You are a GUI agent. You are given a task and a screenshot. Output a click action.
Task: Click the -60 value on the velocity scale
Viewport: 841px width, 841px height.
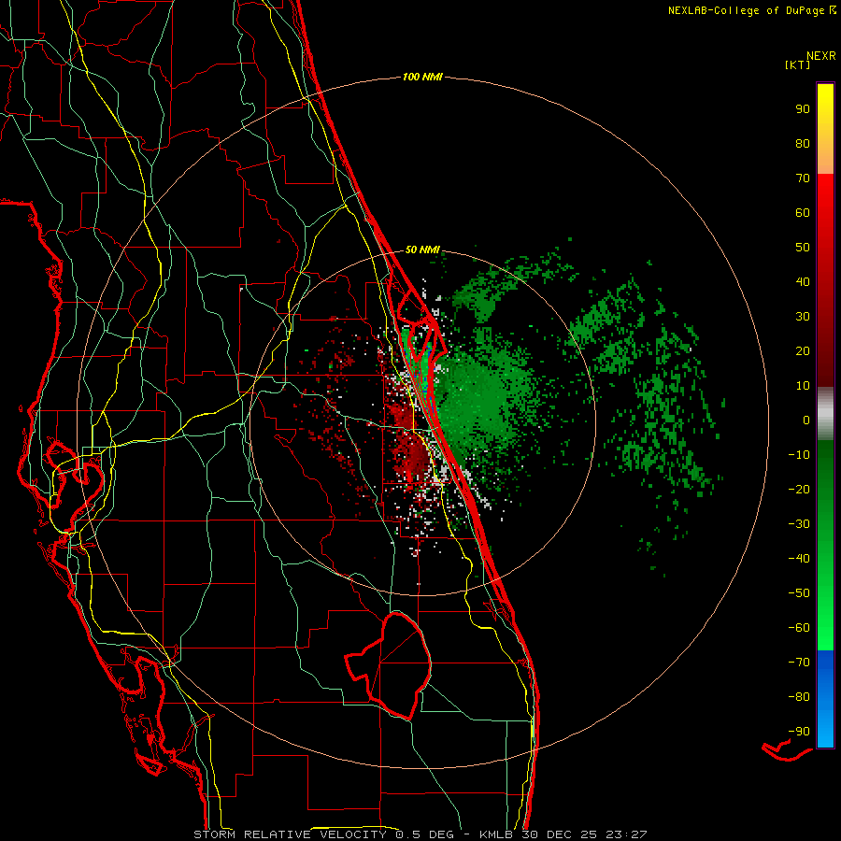click(x=799, y=628)
